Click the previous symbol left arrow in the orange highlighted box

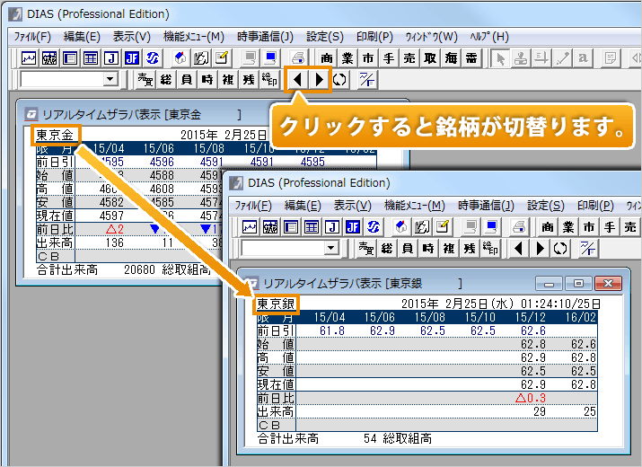(297, 80)
